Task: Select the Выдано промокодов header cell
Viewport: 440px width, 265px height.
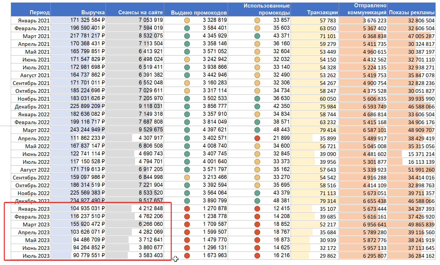Action: [x=196, y=9]
